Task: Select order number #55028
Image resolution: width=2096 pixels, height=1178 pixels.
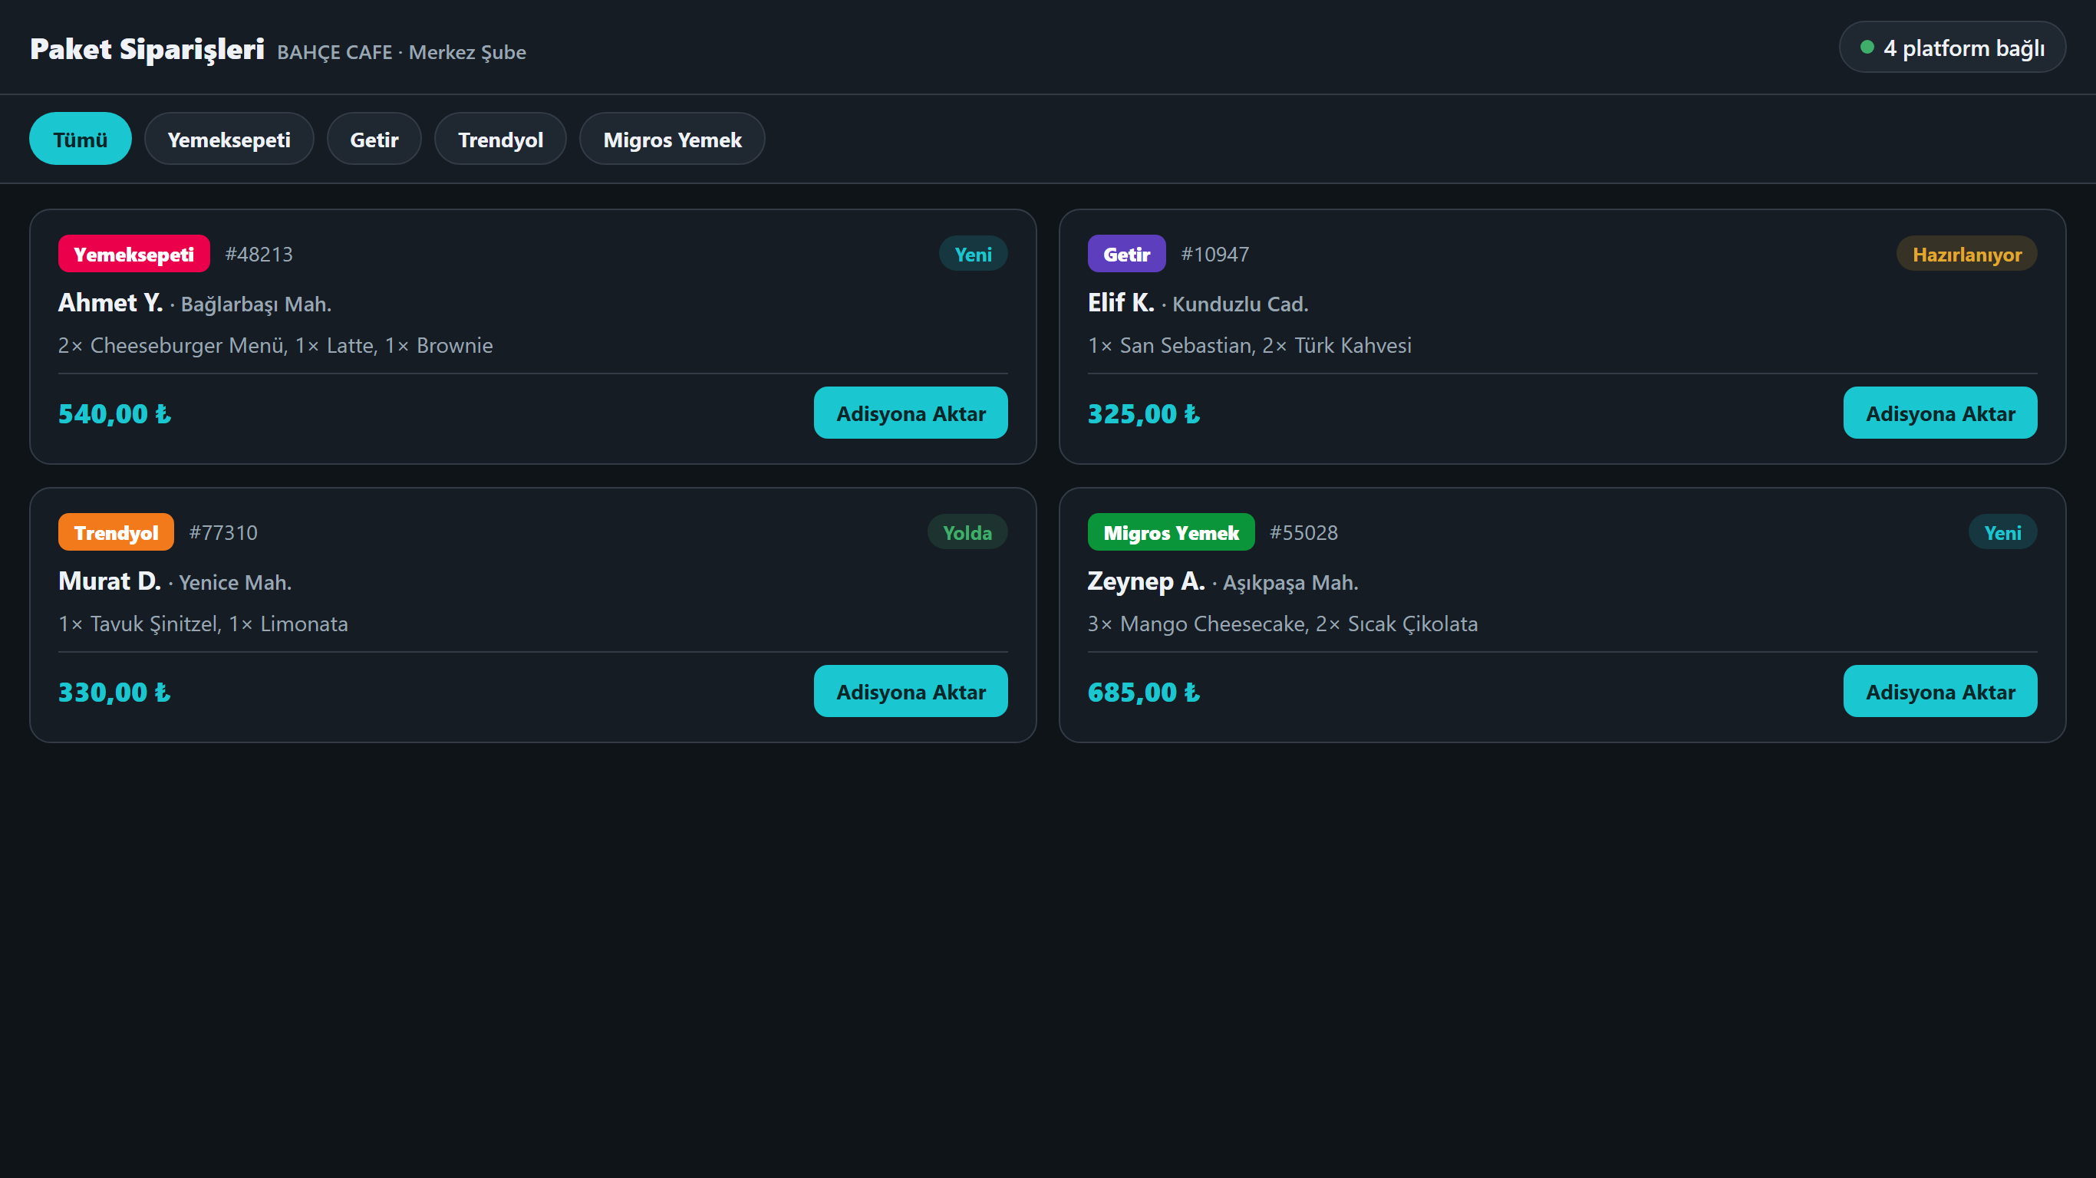Action: (1303, 532)
